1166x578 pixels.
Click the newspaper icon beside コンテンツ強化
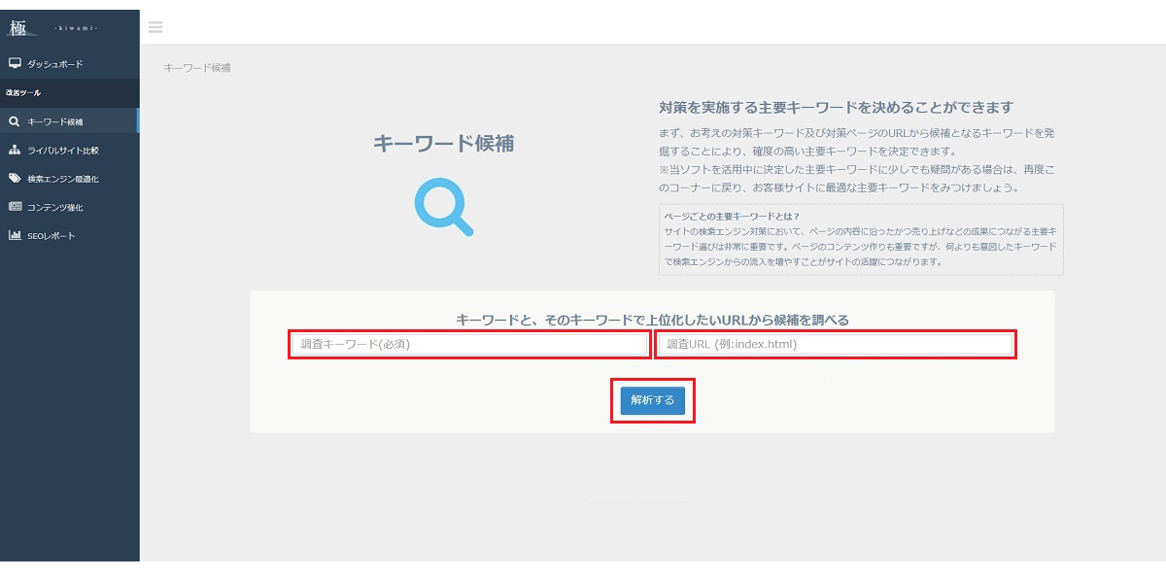[15, 207]
